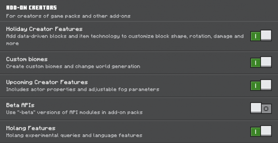Click the green 'I' indicator for Custom biomes

click(x=255, y=63)
